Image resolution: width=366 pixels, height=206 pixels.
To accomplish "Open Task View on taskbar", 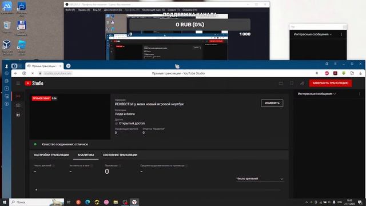I will [69, 202].
